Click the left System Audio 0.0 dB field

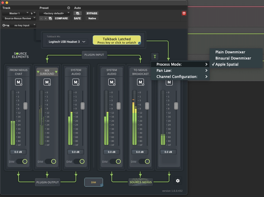pos(76,152)
